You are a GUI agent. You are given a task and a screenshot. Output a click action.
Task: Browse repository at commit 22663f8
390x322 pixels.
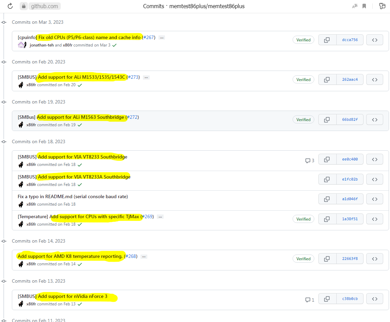coord(375,259)
